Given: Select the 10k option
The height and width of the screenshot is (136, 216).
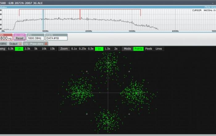Looking at the screenshot, I should [x=44, y=49].
